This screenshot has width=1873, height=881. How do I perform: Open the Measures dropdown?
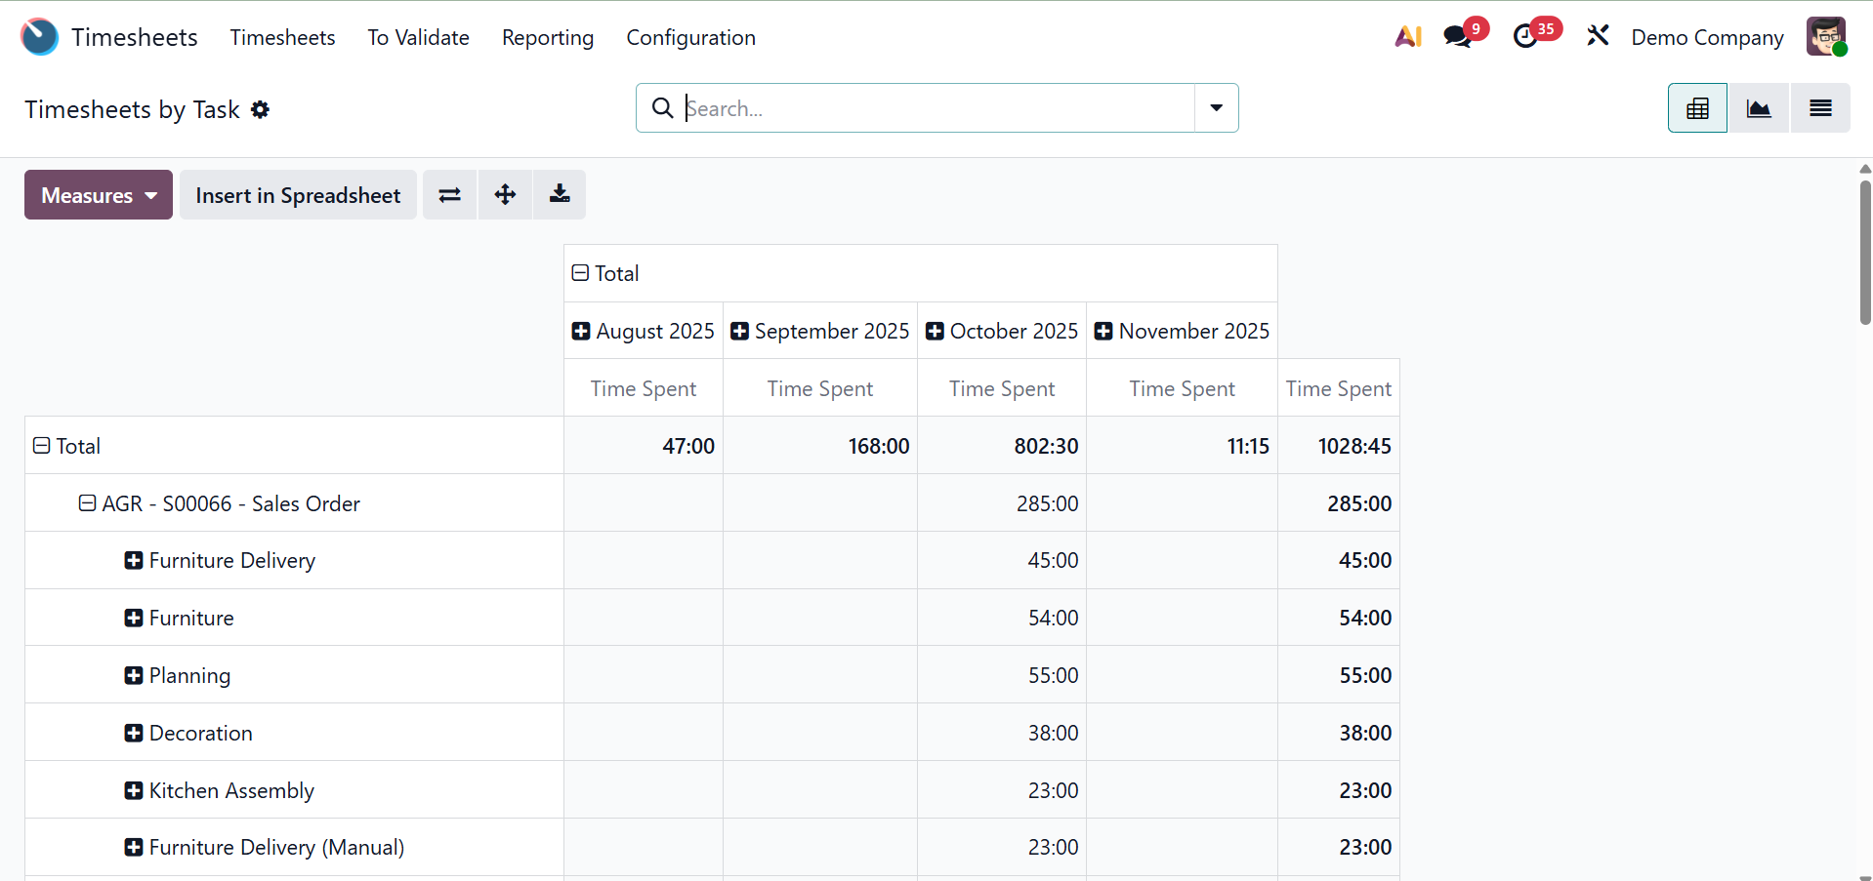(x=99, y=195)
